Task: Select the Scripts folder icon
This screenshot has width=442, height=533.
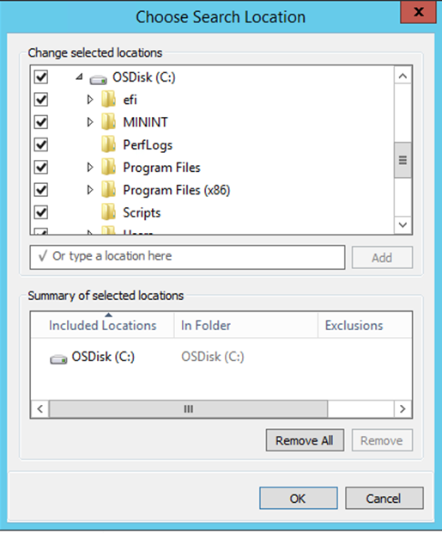Action: [108, 212]
